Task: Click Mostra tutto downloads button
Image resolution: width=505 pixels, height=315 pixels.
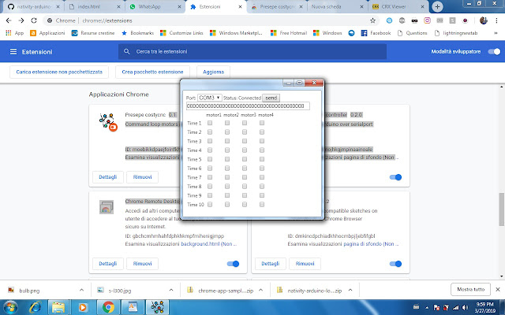Action: pos(470,290)
